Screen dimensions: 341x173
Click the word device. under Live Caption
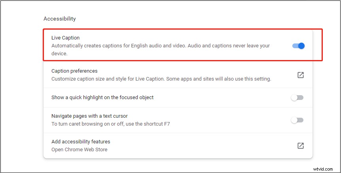coord(59,54)
